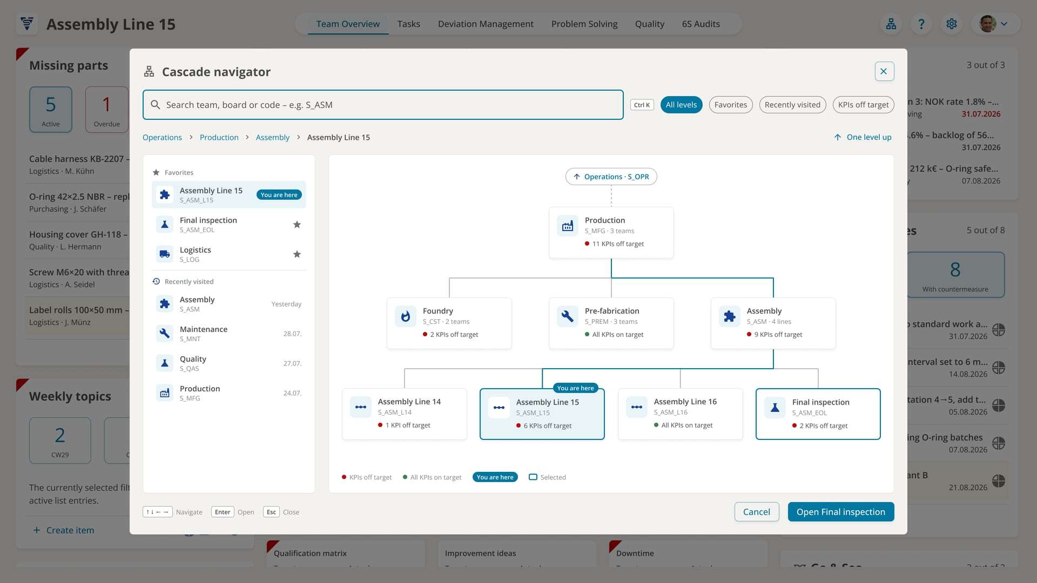Open the Quality tab in top navigation
Viewport: 1037px width, 583px height.
point(649,24)
